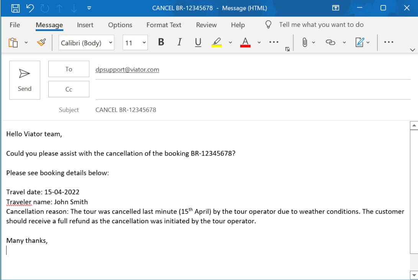The width and height of the screenshot is (418, 280).
Task: Go to next item with down arrow
Action: coord(74,8)
